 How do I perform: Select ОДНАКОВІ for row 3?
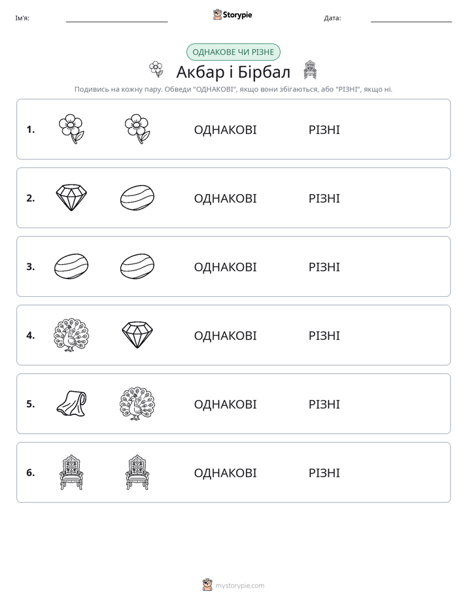pyautogui.click(x=225, y=267)
